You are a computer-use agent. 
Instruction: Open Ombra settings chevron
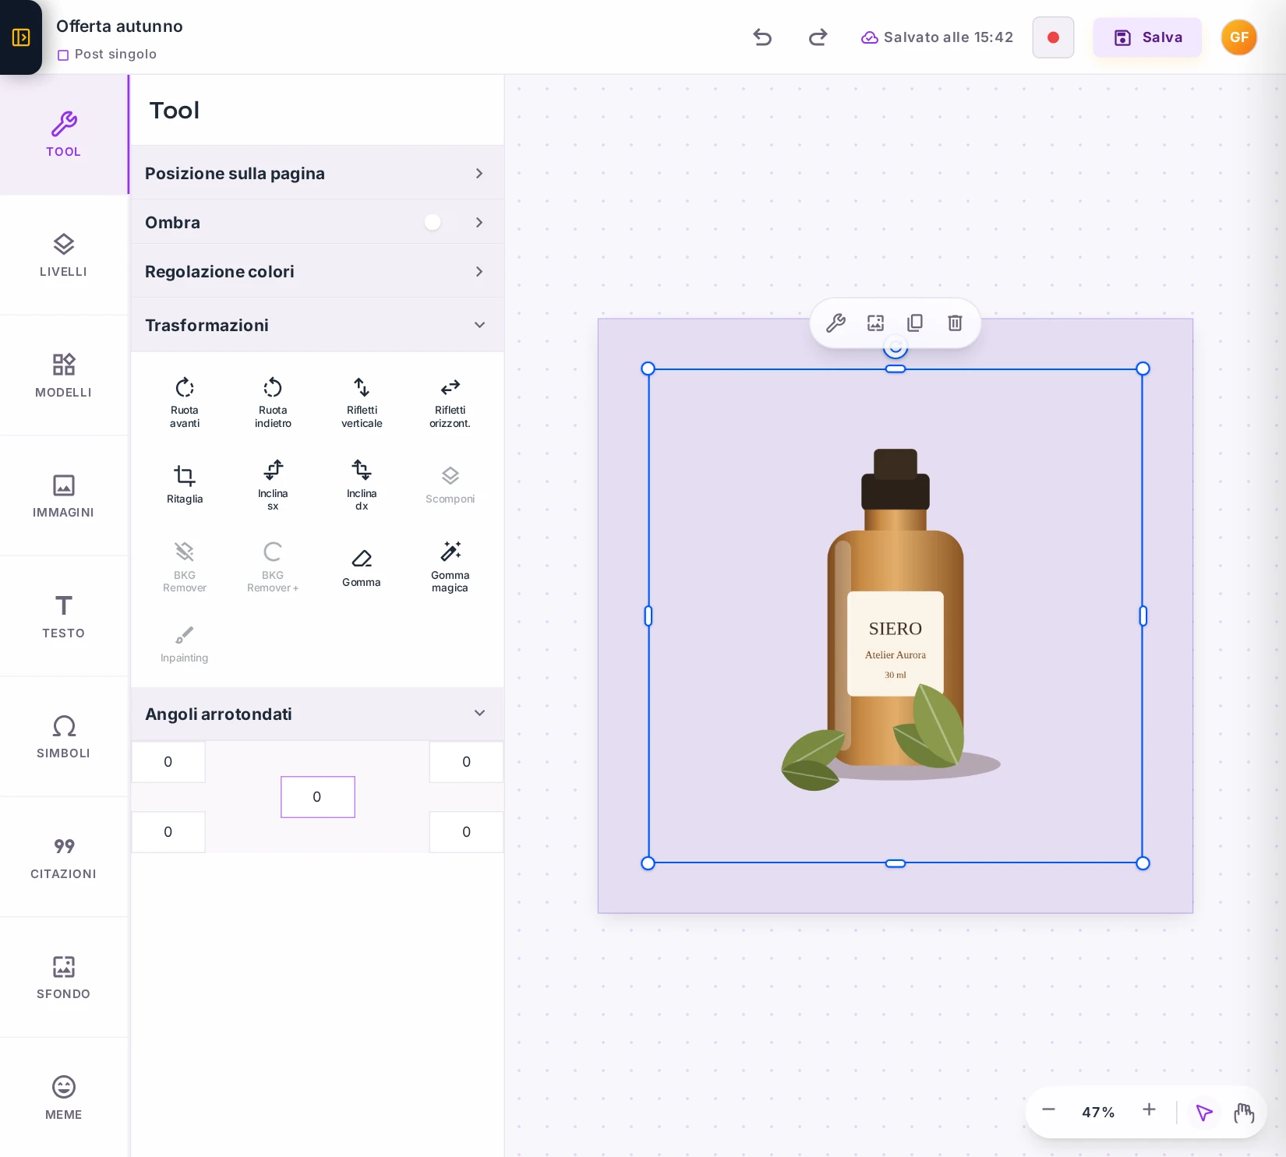479,223
